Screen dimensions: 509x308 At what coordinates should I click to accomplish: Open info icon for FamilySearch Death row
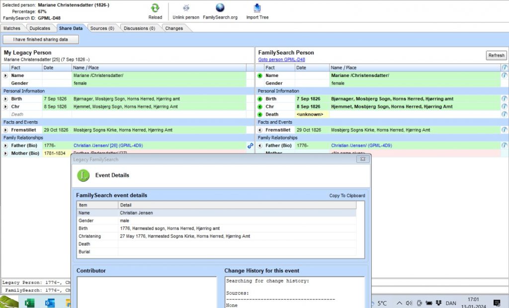click(505, 114)
